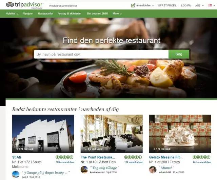Go to Forslag til aktiviteter
The image size is (217, 180).
[69, 14]
